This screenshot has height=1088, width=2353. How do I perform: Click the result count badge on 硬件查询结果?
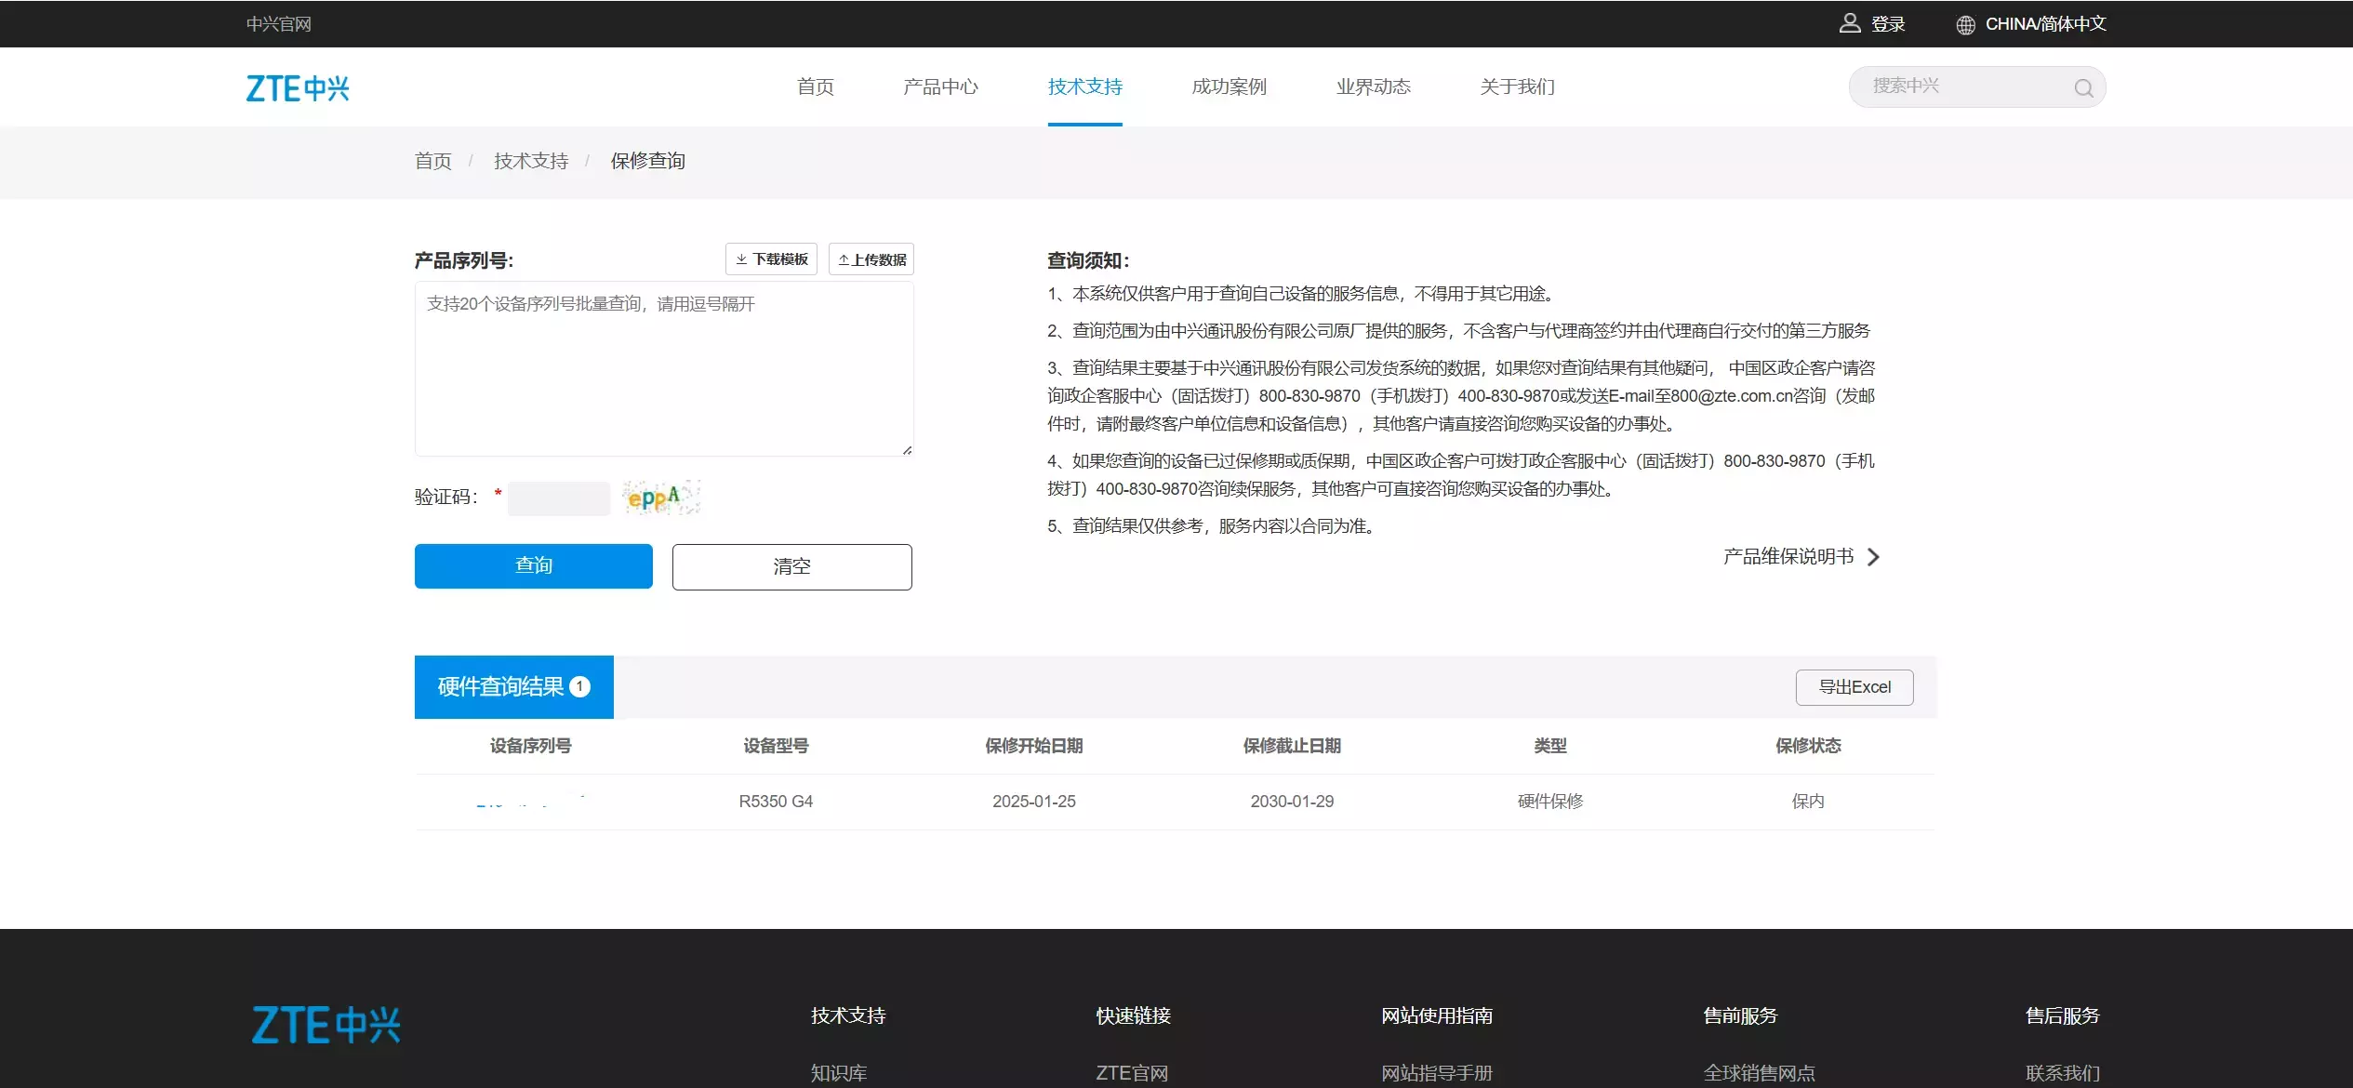coord(579,686)
